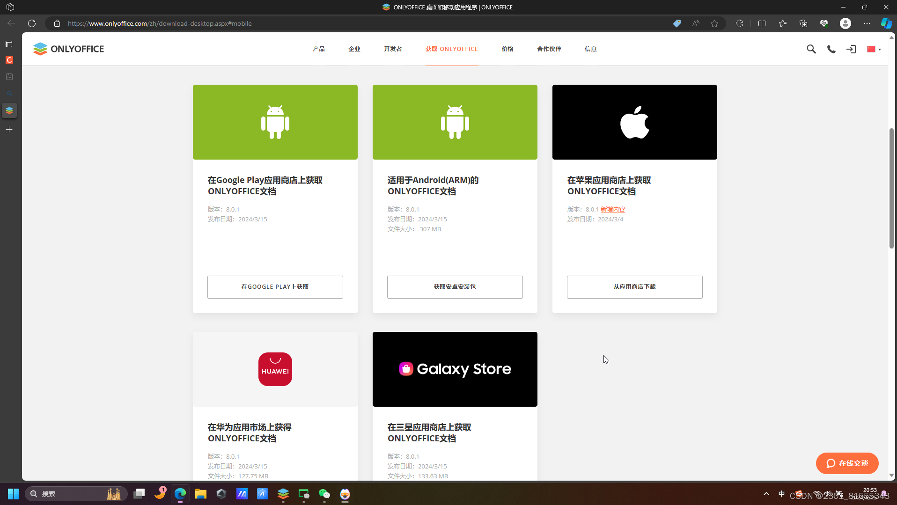Click the sign-in arrow icon

coord(851,49)
